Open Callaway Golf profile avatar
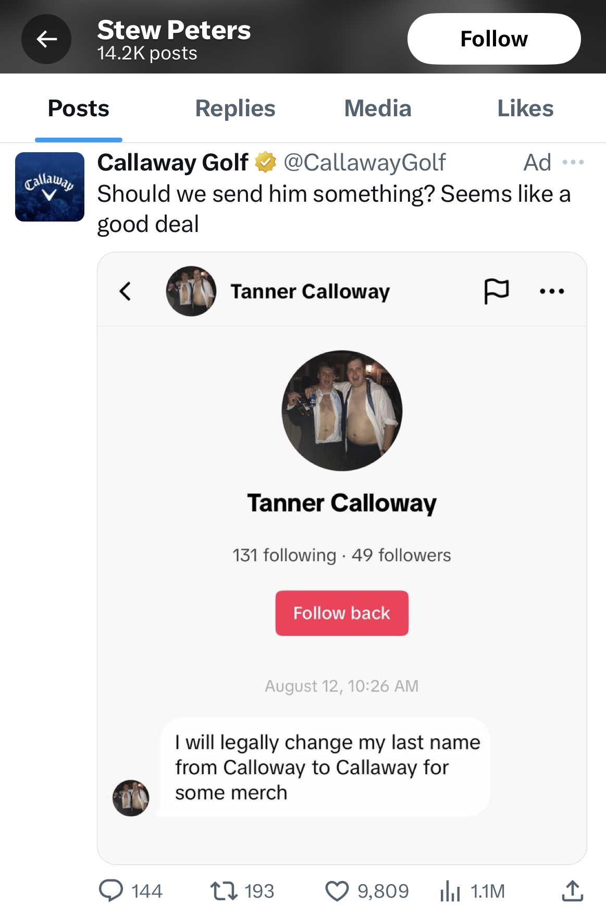 50,187
